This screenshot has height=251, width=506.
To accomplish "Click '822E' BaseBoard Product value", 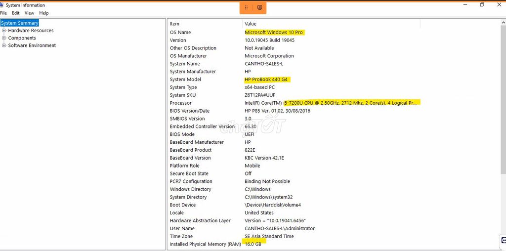I will pos(251,150).
